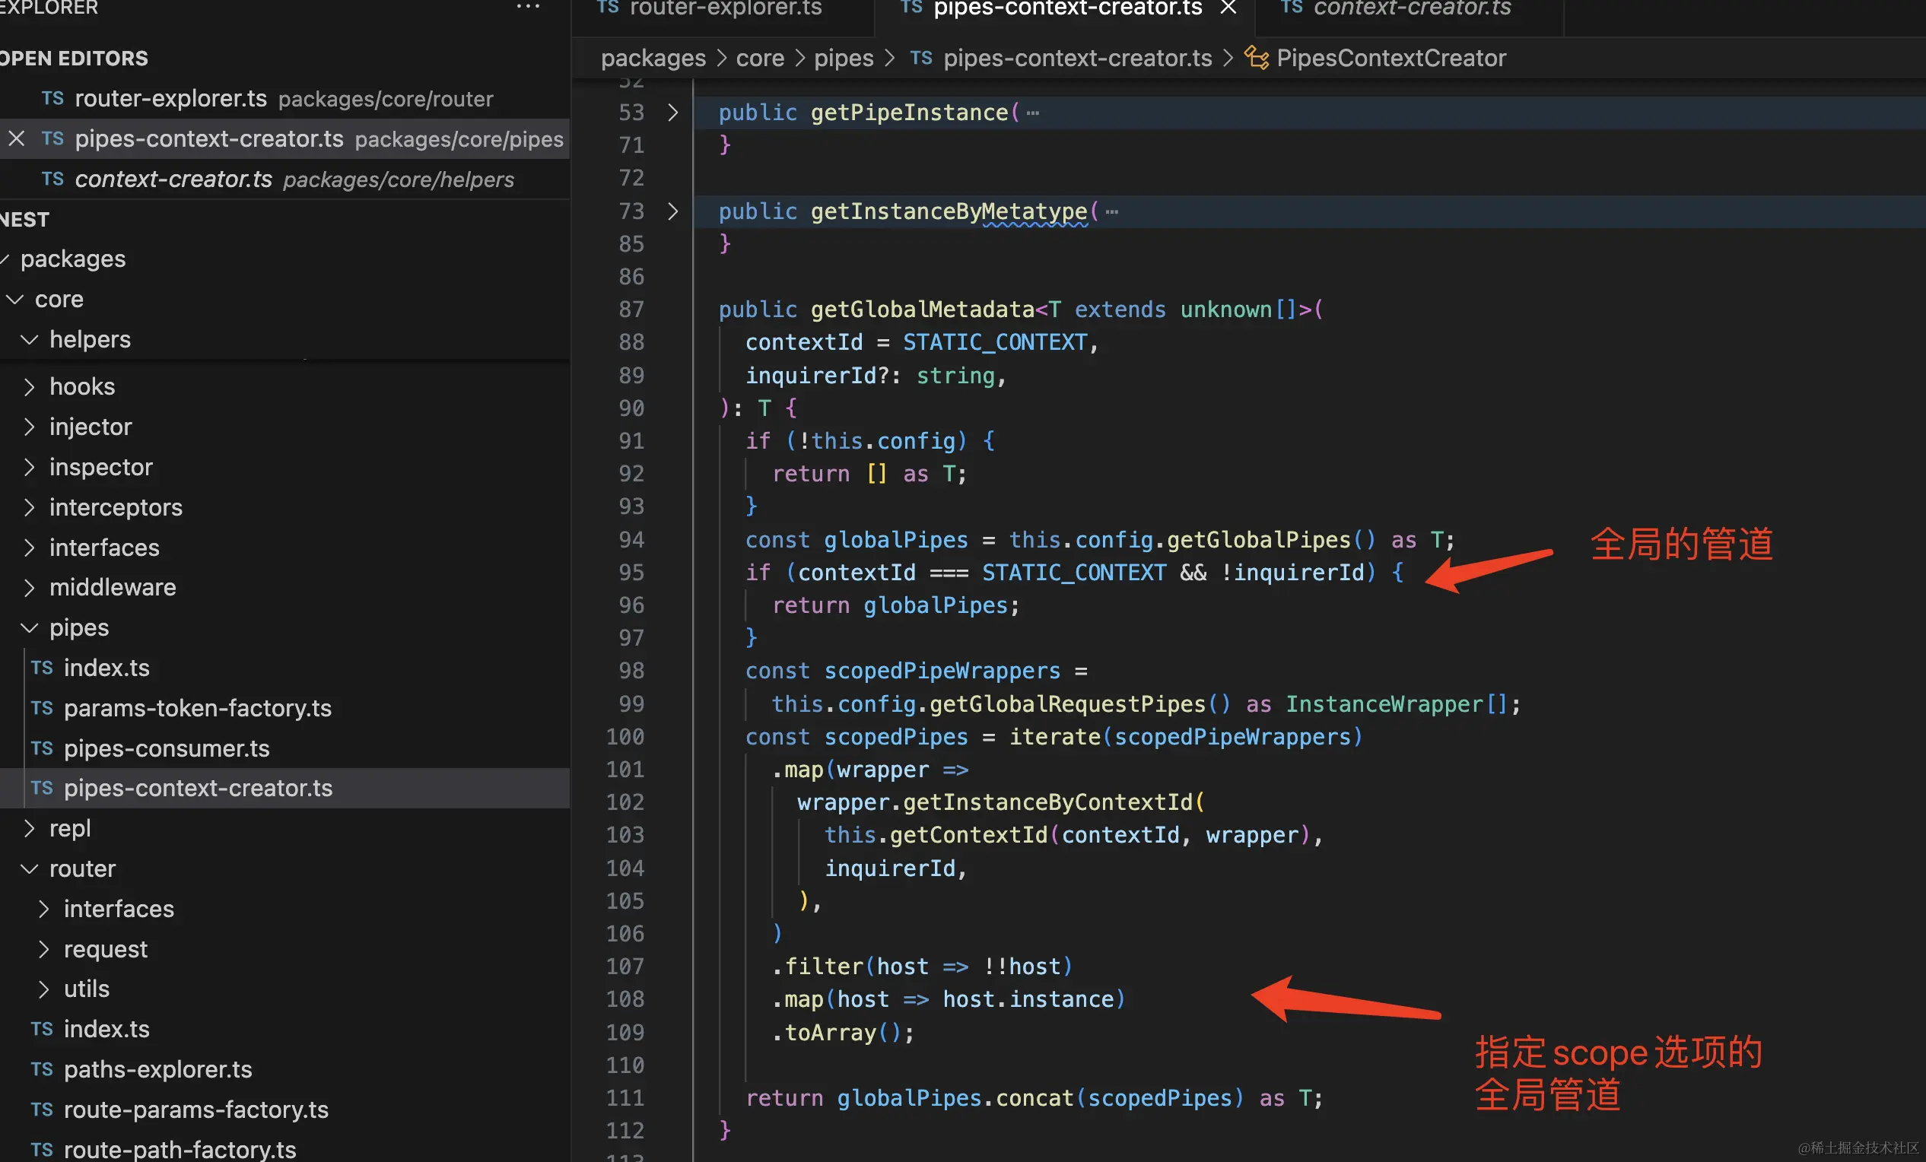
Task: Expand the request folder
Action: click(44, 950)
